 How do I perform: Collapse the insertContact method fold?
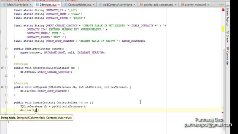coord(6,103)
